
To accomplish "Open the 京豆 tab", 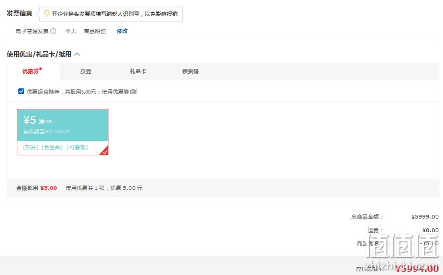I will 85,71.
